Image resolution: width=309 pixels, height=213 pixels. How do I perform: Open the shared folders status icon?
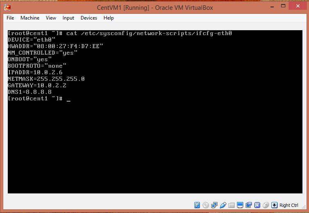click(232, 205)
